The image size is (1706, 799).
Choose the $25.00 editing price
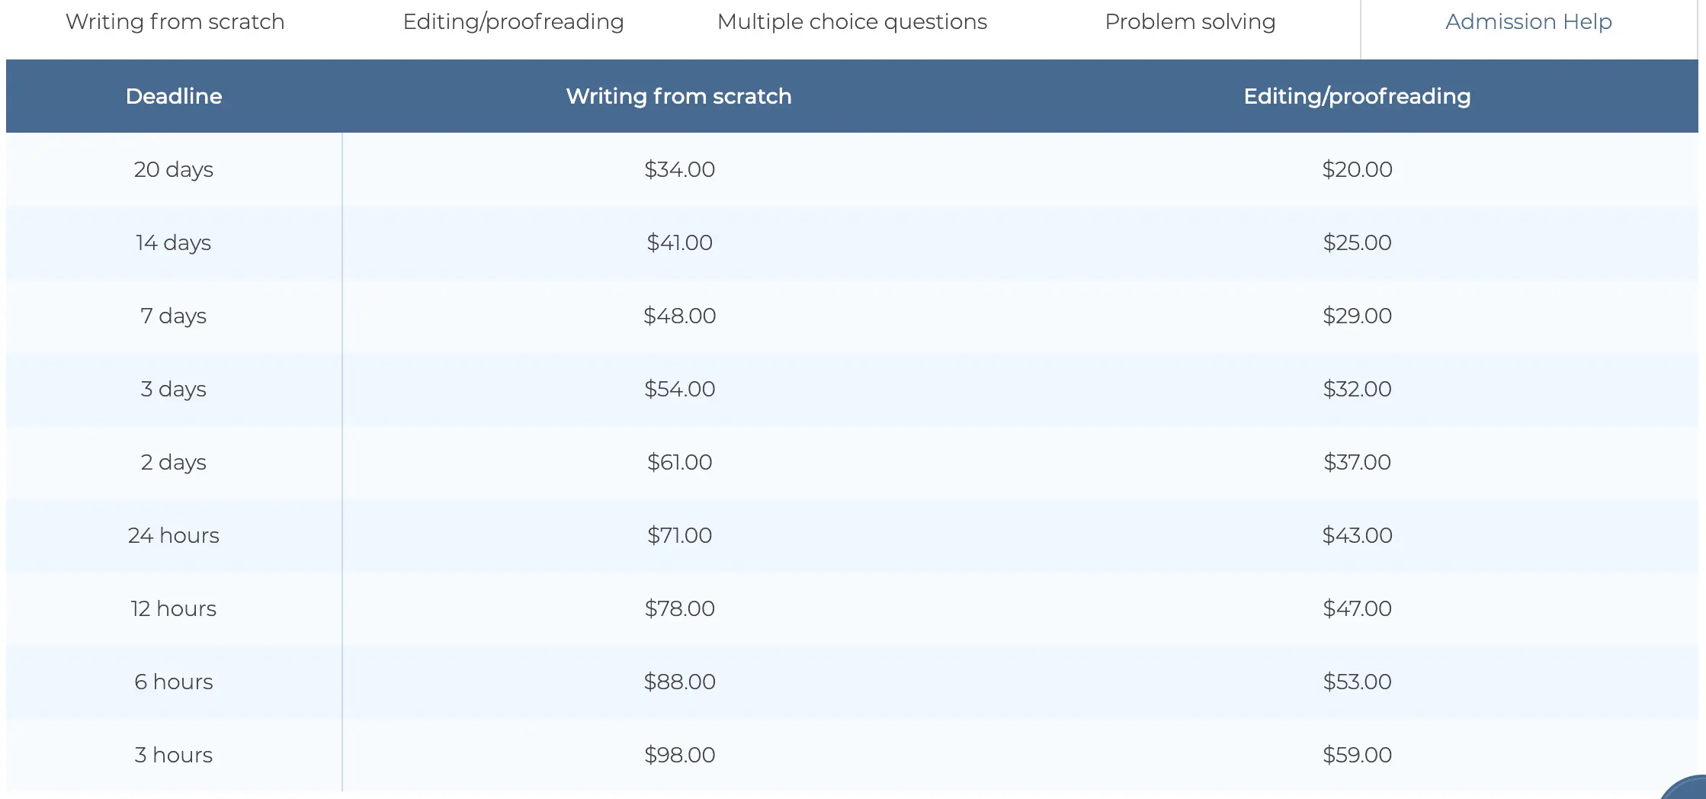click(x=1357, y=242)
